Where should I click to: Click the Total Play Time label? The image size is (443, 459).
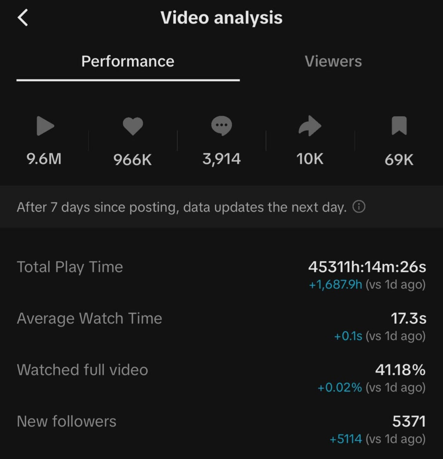(70, 267)
